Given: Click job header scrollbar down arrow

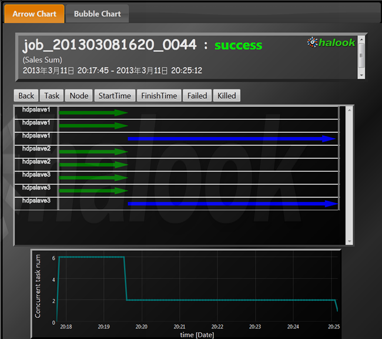Looking at the screenshot, I should (361, 75).
